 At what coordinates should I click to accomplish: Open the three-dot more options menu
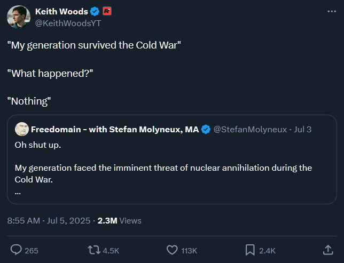coord(332,11)
